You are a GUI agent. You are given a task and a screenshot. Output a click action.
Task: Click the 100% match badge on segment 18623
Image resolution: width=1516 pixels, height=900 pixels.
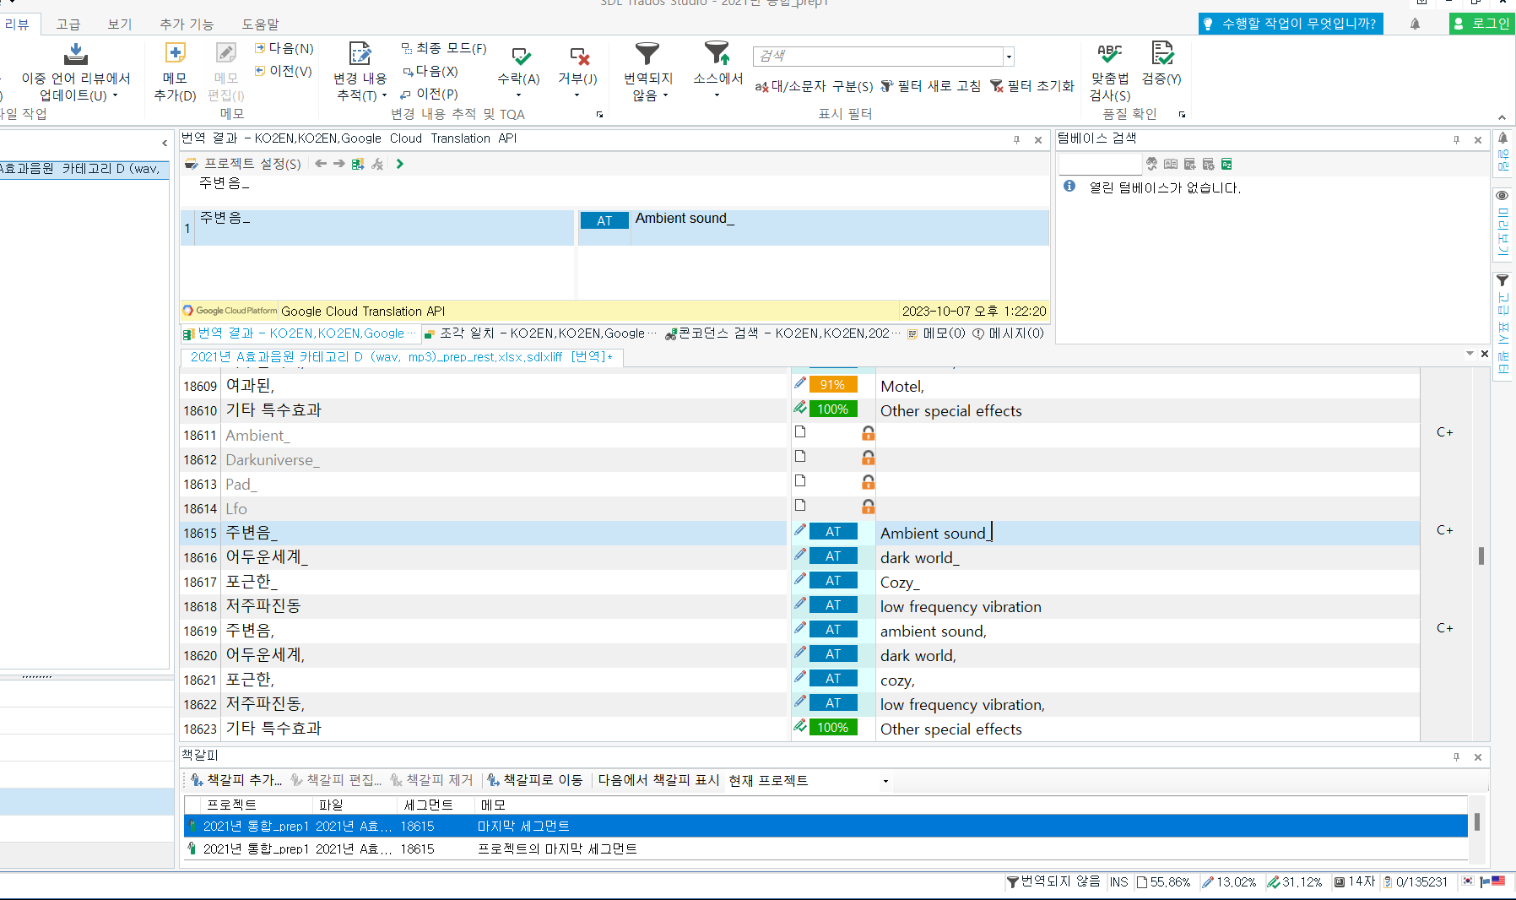point(832,728)
